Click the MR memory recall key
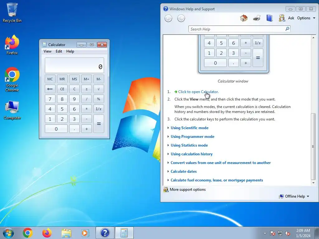319x239 pixels. point(62,79)
